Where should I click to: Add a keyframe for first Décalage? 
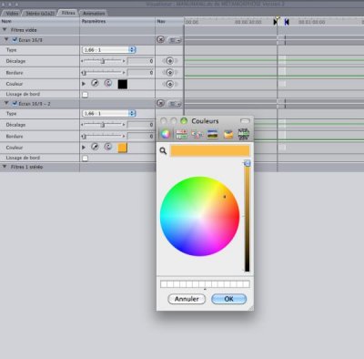click(x=170, y=61)
